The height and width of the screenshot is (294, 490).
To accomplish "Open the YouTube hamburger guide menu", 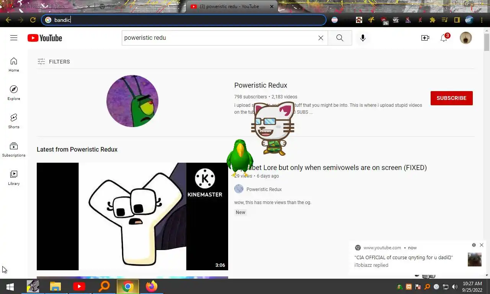I will pyautogui.click(x=14, y=38).
